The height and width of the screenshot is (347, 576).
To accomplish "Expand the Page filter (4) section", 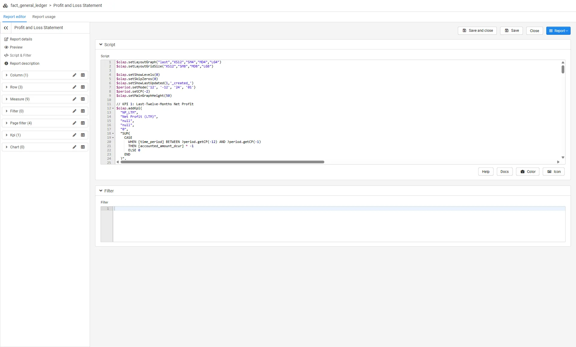I will tap(7, 123).
